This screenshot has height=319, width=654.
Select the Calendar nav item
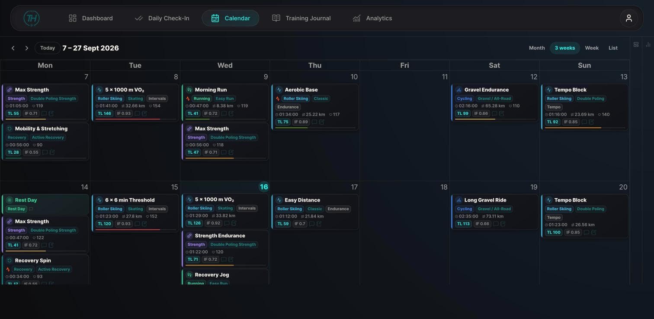point(231,18)
